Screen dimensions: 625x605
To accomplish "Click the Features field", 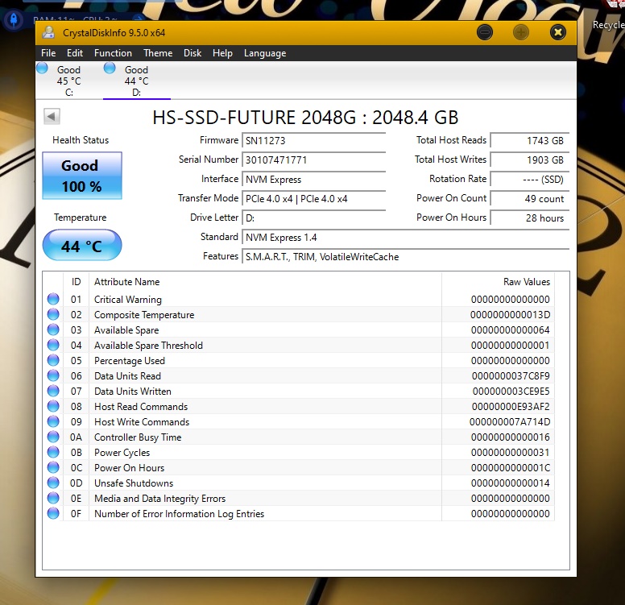I will point(405,257).
